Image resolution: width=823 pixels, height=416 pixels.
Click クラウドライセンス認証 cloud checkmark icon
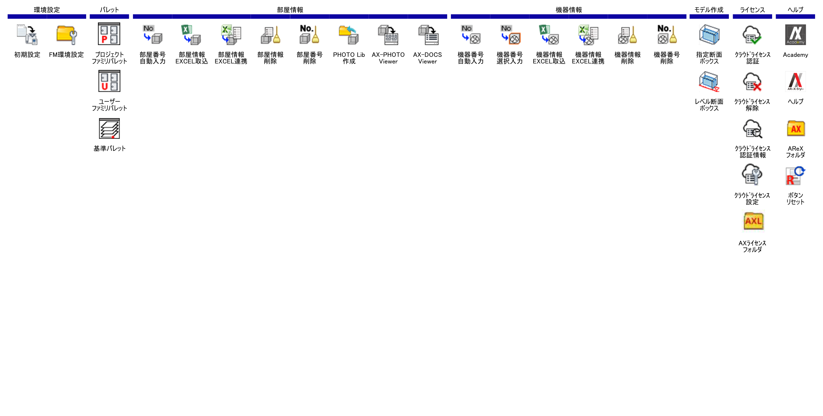[x=752, y=35]
